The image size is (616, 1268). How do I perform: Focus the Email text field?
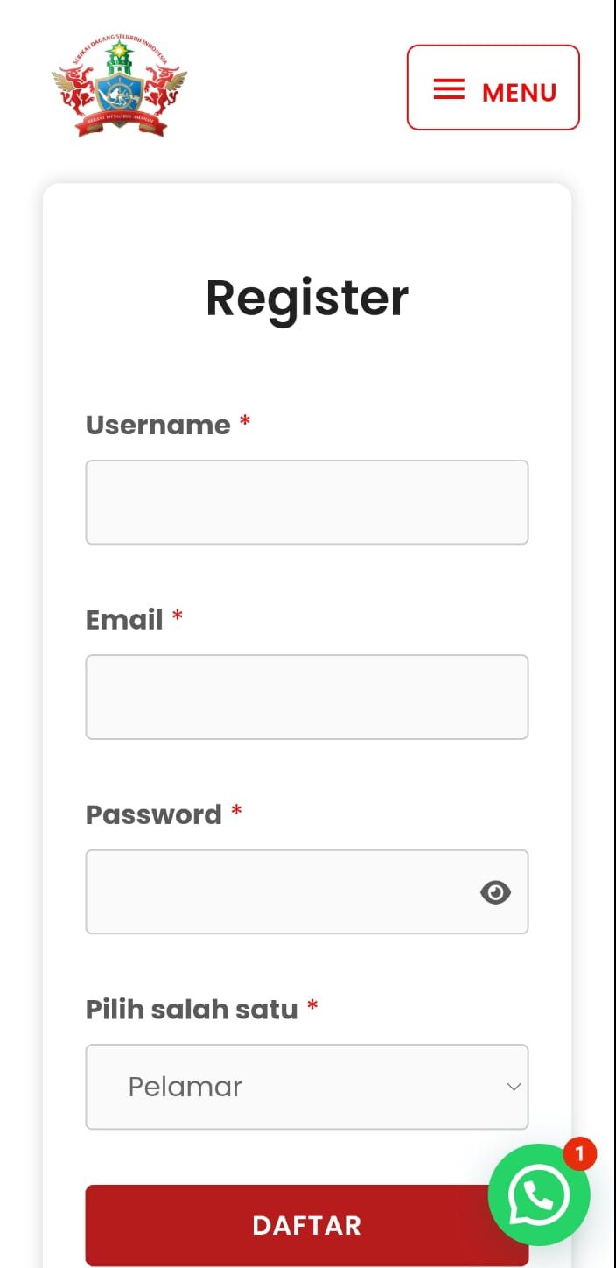pos(307,697)
